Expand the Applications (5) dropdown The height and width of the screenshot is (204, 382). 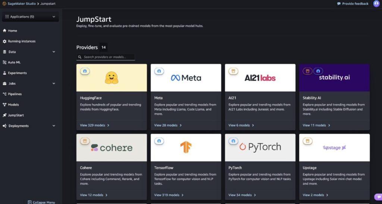(x=31, y=17)
